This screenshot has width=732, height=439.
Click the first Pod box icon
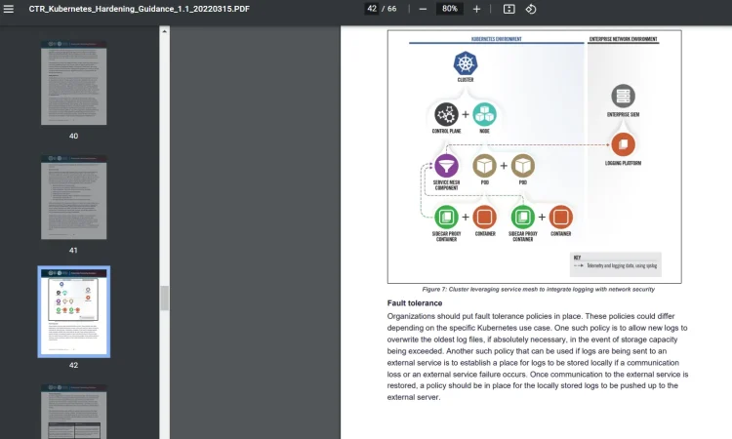484,166
